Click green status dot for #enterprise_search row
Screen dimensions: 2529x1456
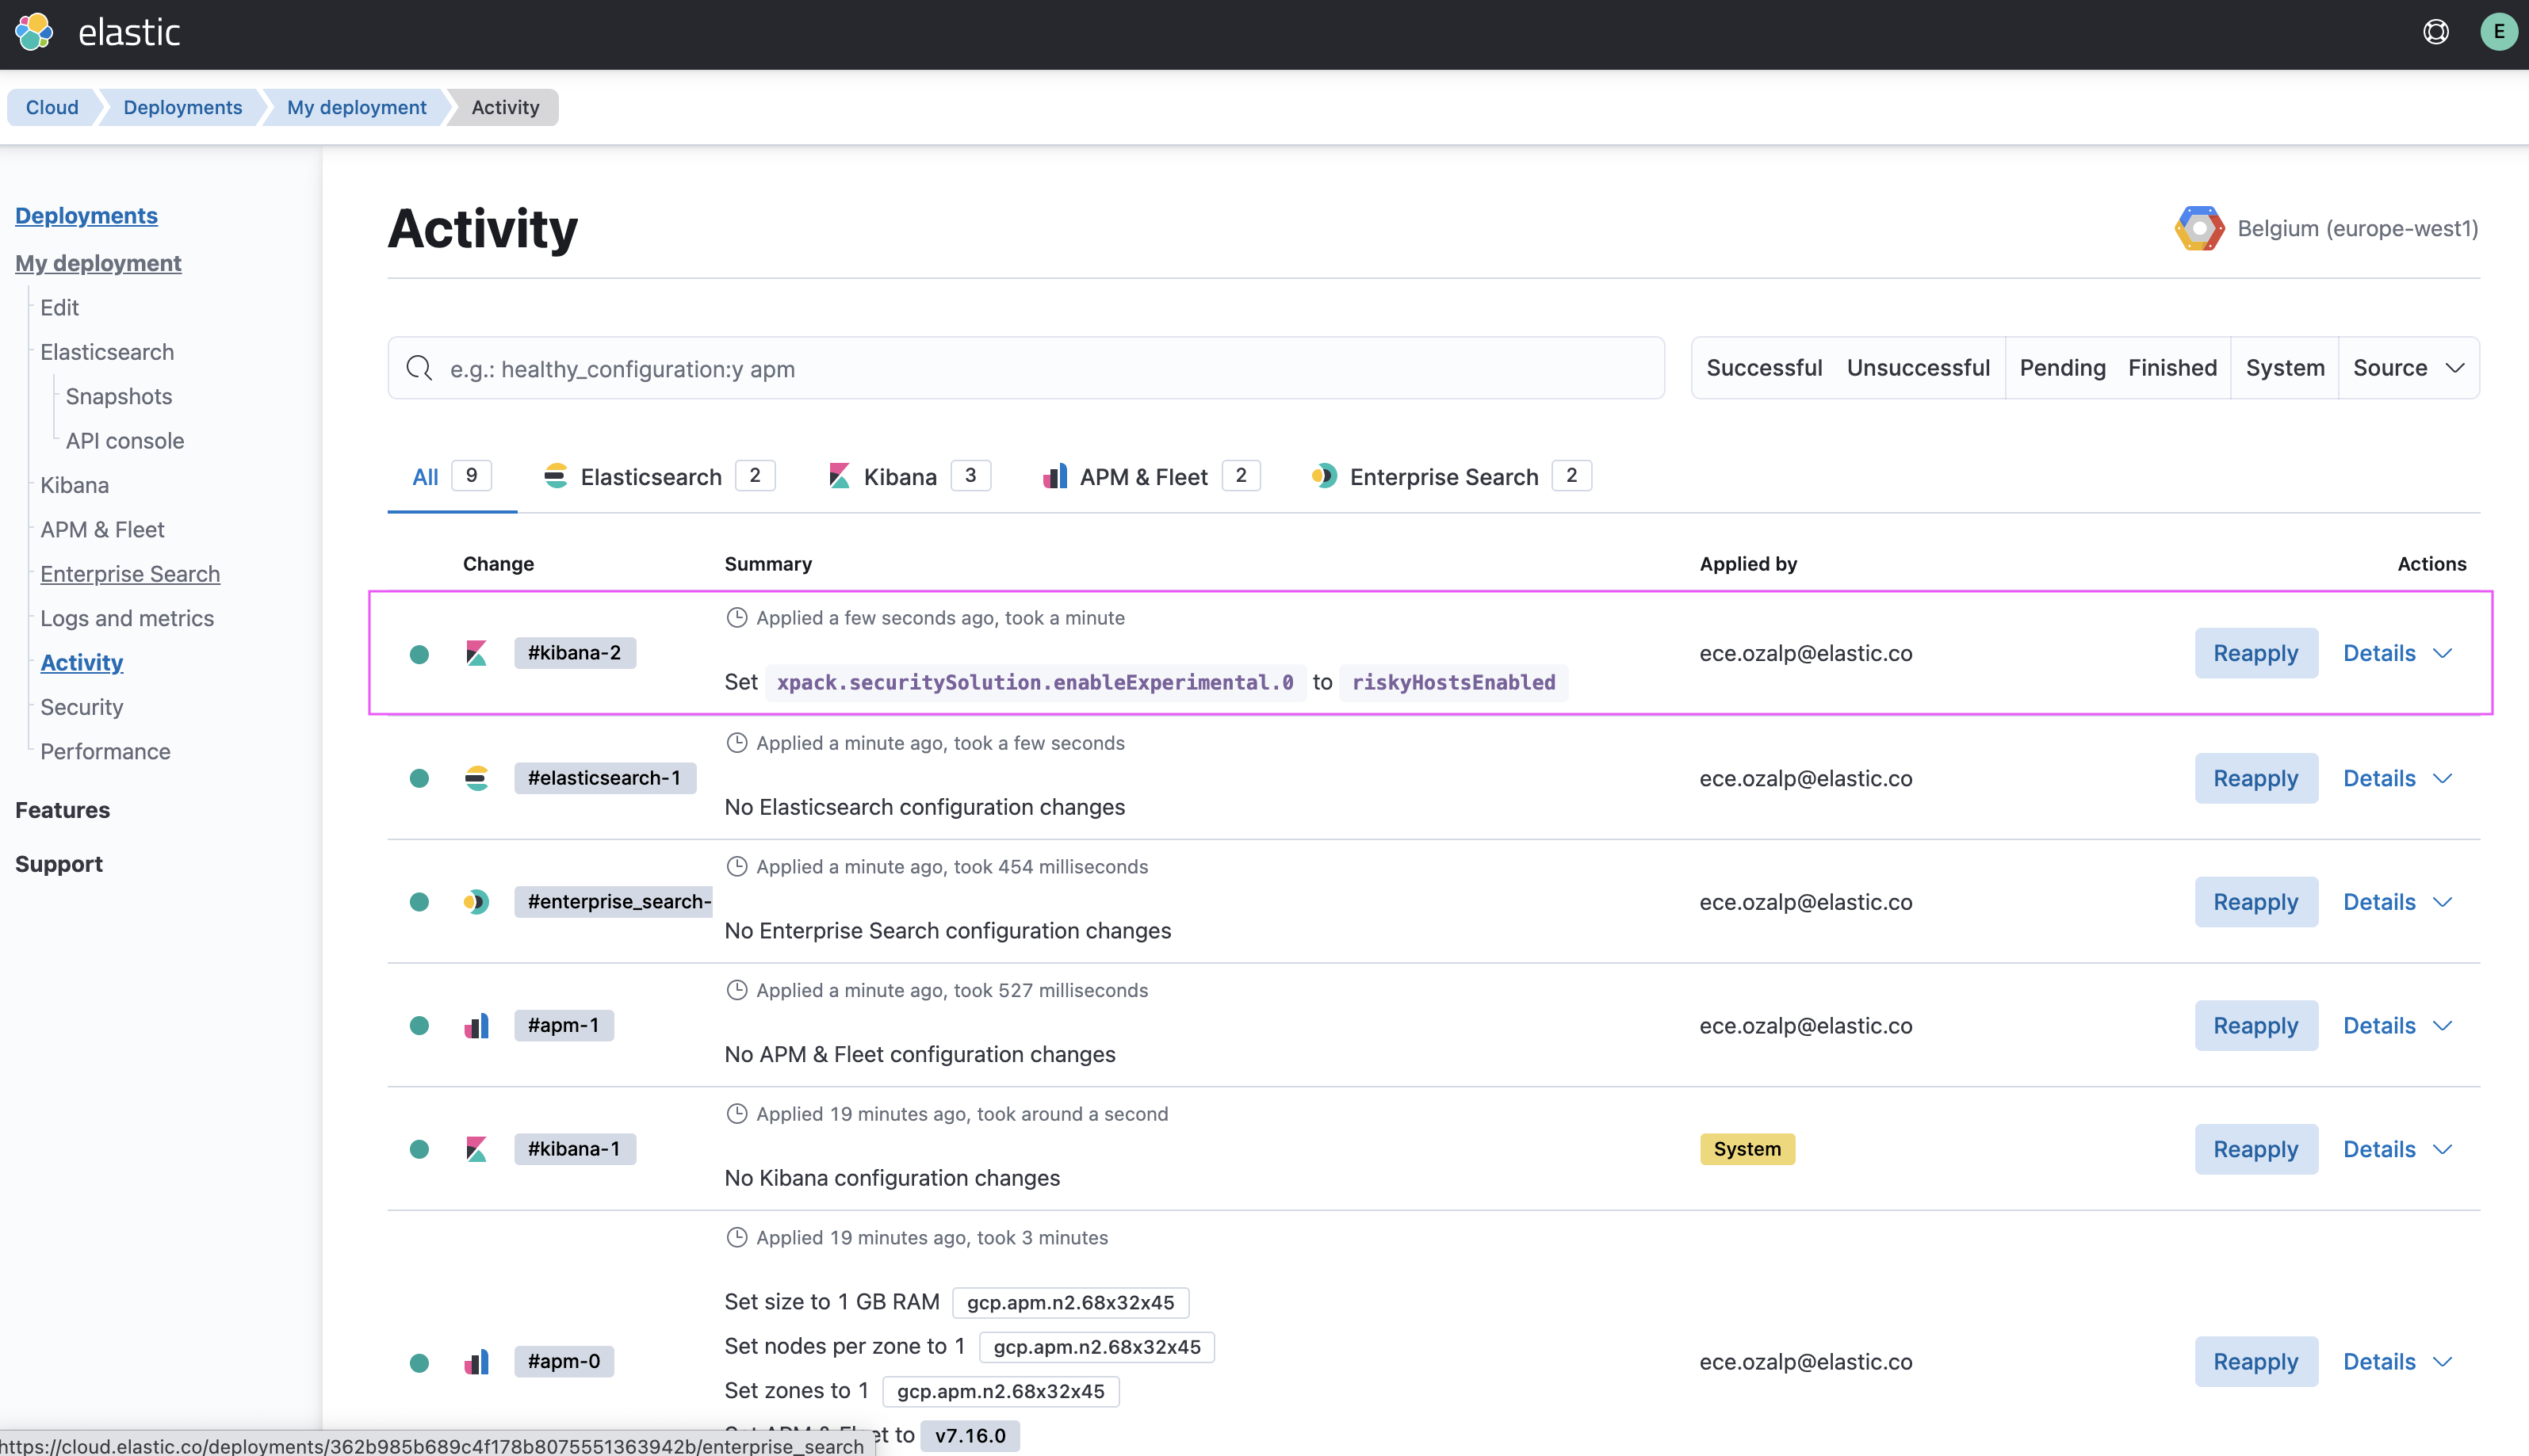419,902
